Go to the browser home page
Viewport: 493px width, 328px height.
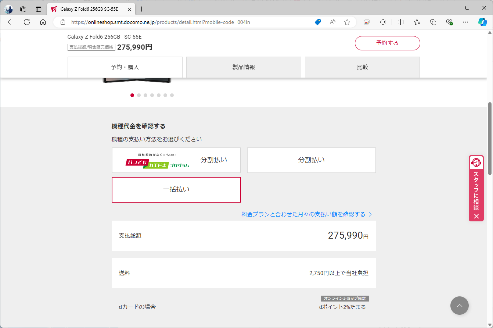(x=43, y=22)
